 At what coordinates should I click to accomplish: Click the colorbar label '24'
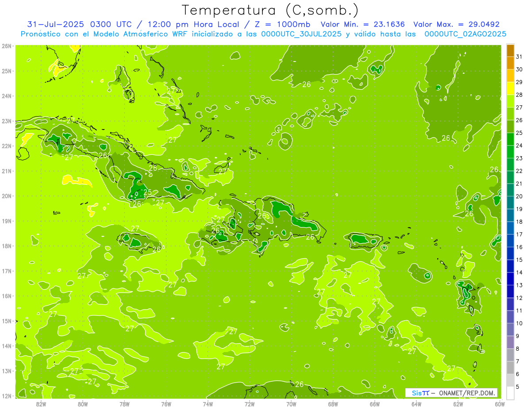pos(519,145)
